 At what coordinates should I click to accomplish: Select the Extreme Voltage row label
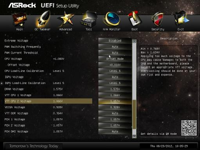point(16,41)
